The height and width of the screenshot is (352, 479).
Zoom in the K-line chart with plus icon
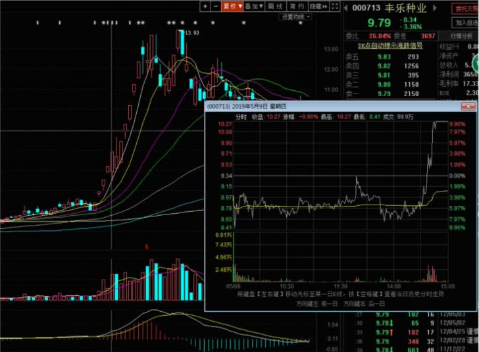pos(205,6)
